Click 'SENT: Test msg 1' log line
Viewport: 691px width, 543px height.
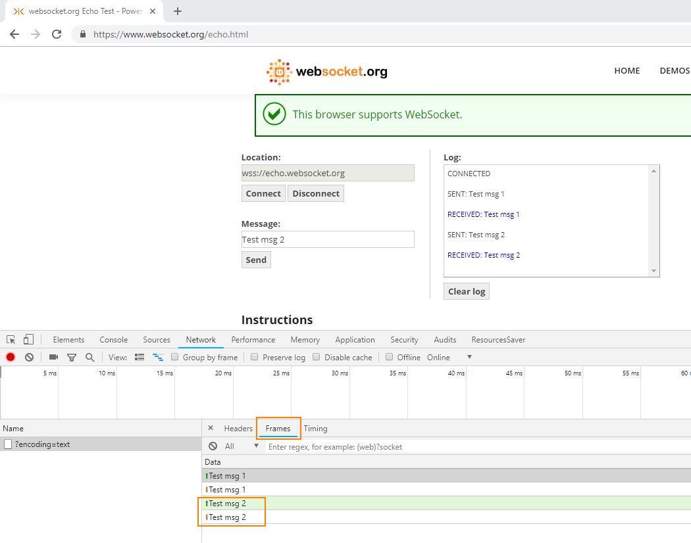click(x=476, y=194)
